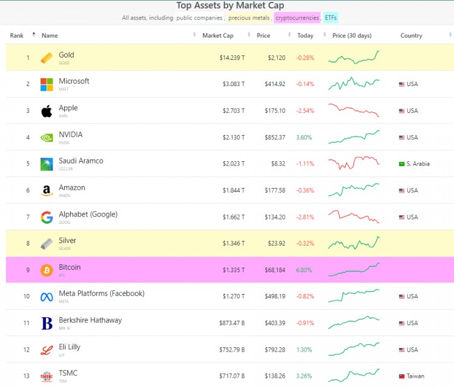Screen dimensions: 454x388
Task: Click the Market Cap column header
Action: click(218, 36)
